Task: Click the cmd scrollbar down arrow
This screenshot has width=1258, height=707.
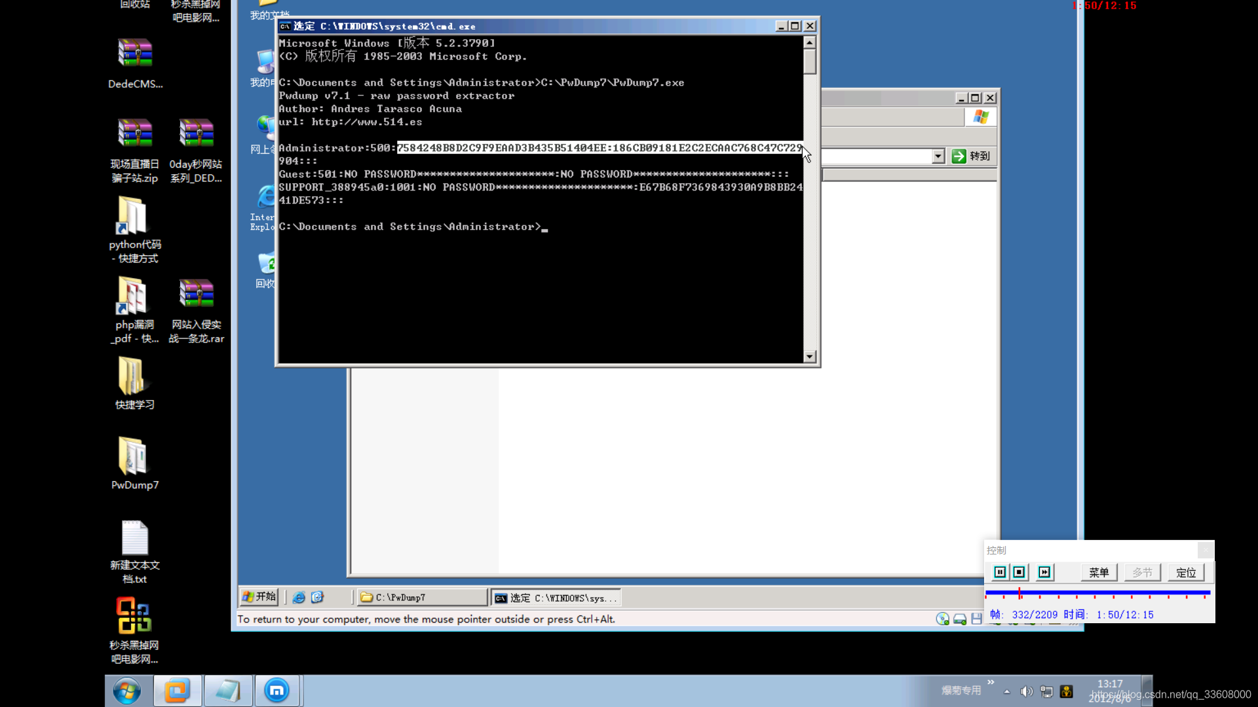Action: [810, 357]
